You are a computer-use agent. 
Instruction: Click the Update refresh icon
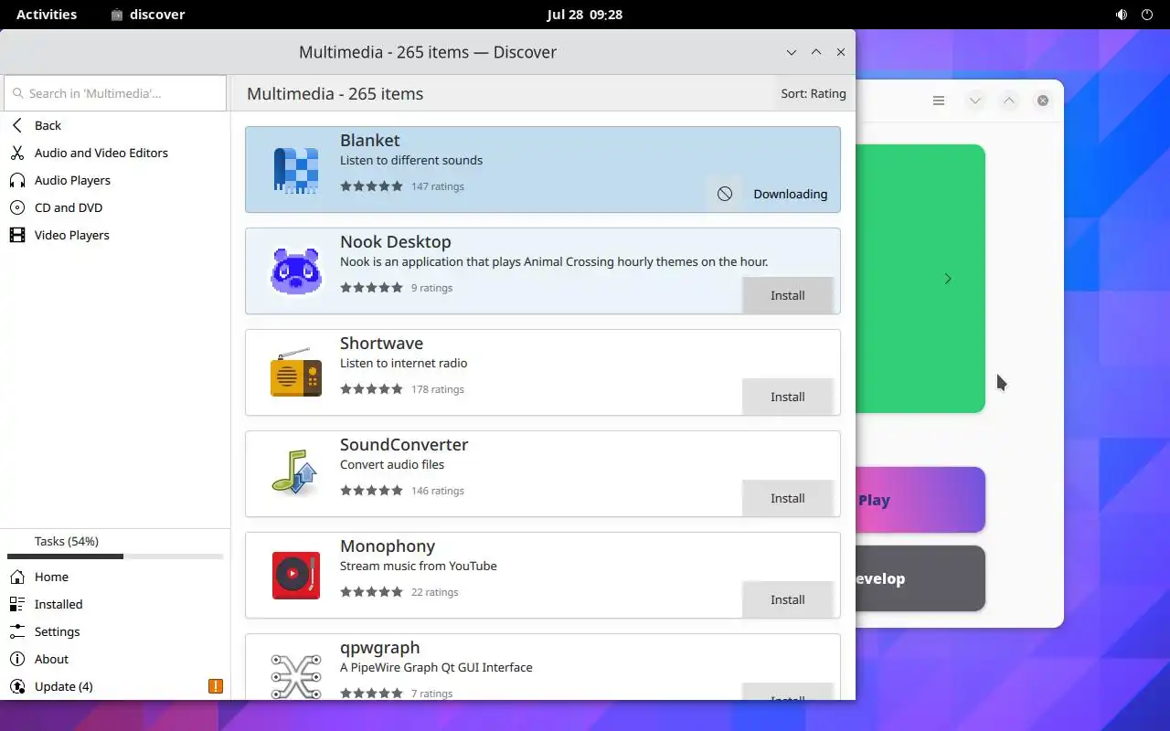tap(17, 686)
